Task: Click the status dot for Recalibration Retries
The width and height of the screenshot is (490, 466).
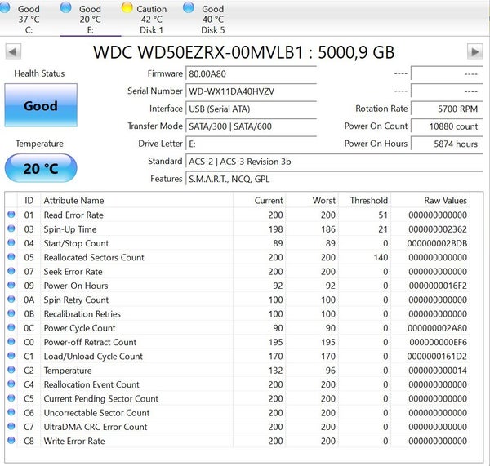Action: tap(11, 313)
